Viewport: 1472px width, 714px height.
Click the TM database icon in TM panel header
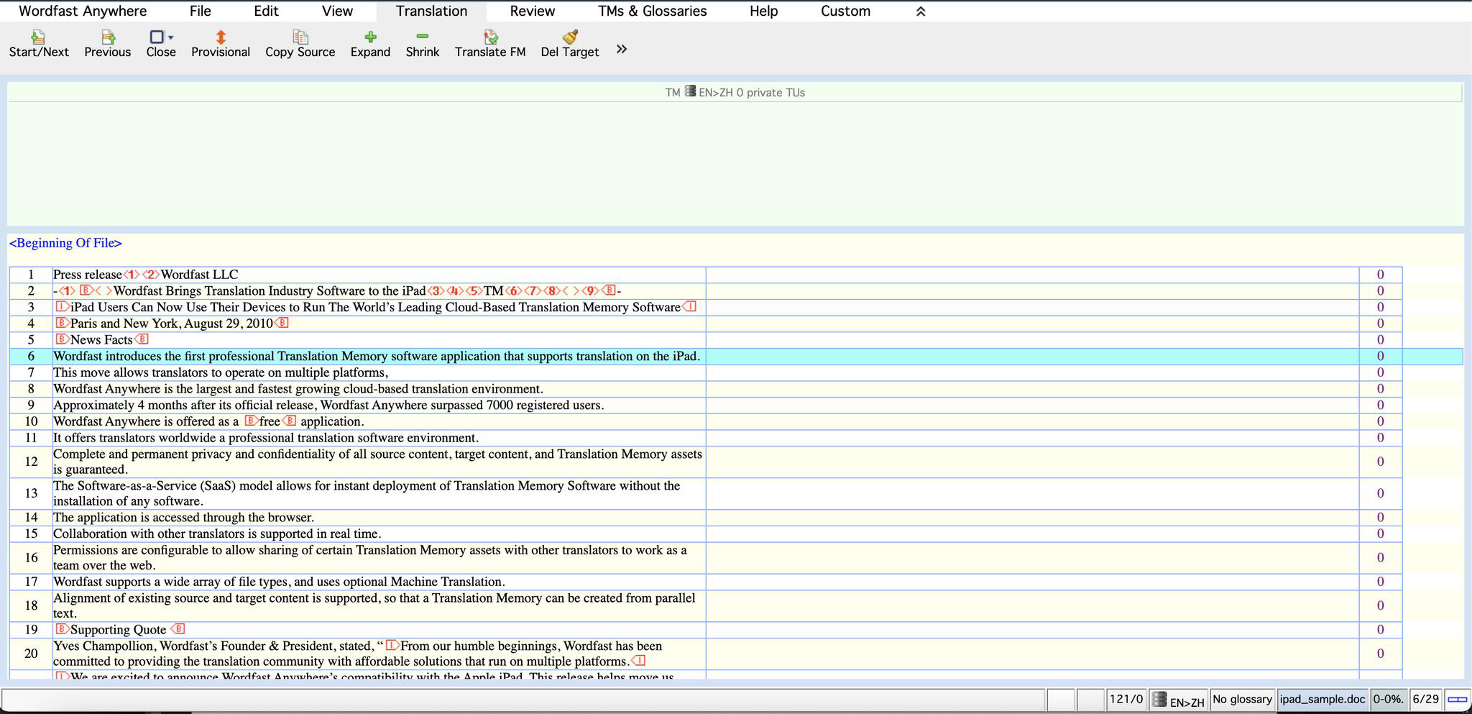tap(690, 91)
